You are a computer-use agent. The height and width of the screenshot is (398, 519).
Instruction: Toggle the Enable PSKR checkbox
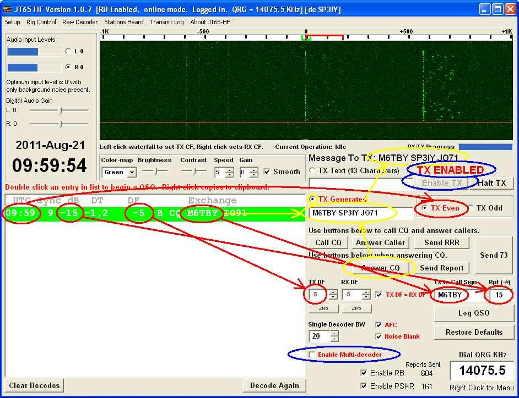click(x=364, y=386)
